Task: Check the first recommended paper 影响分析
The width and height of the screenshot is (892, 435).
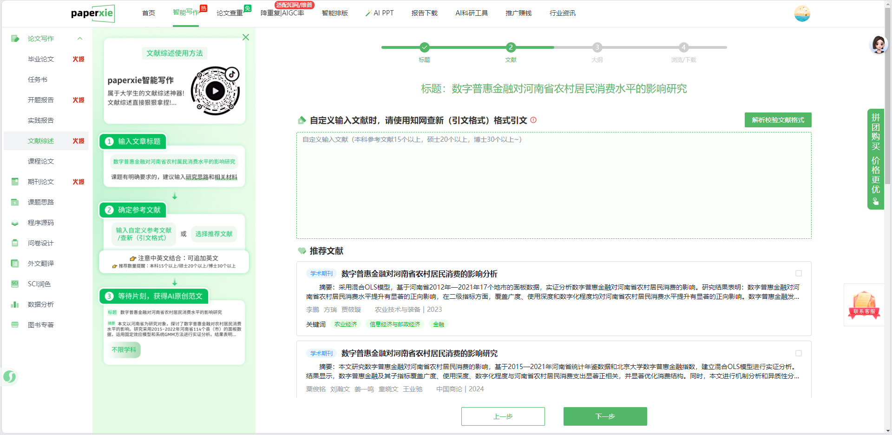Action: (x=798, y=274)
